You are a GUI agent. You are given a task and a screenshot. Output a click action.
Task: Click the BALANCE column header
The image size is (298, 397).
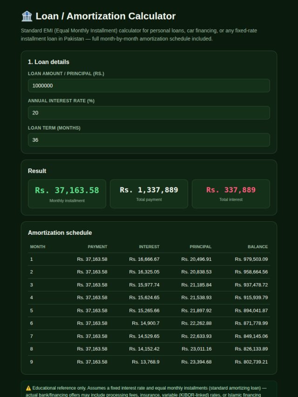click(257, 246)
